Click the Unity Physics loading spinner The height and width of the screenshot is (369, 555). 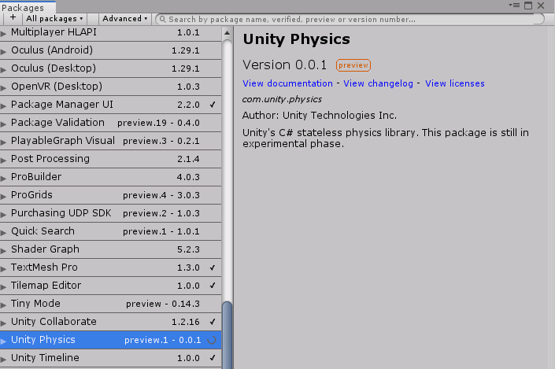(x=212, y=340)
